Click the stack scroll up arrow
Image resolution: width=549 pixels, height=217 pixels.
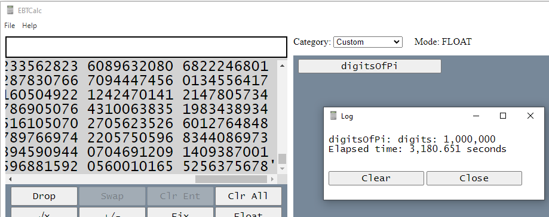click(x=282, y=66)
